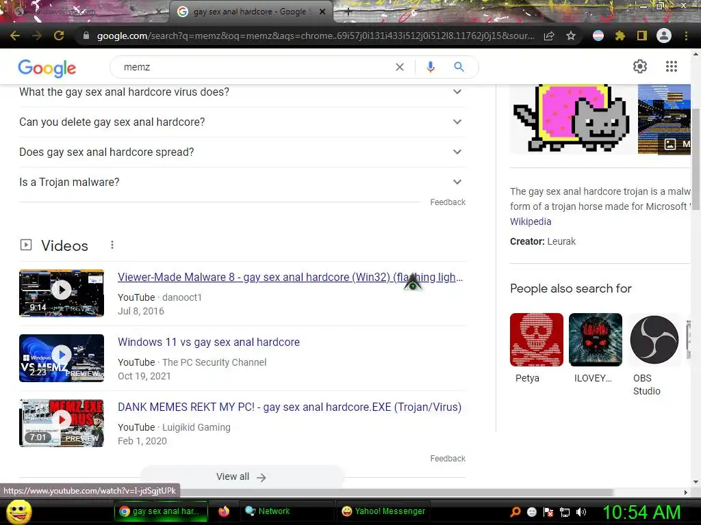Reload the current page

click(59, 36)
